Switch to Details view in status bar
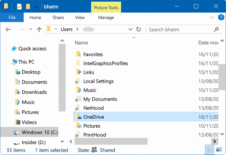The width and height of the screenshot is (226, 155). [210, 150]
